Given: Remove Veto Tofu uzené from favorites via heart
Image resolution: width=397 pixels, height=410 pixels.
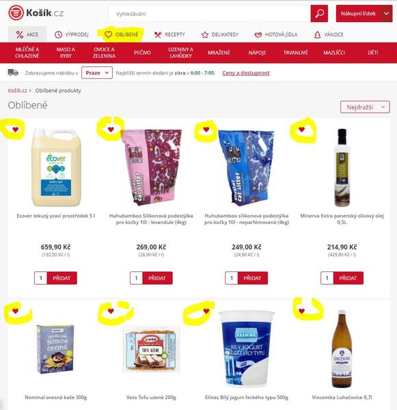Looking at the screenshot, I should coord(111,311).
